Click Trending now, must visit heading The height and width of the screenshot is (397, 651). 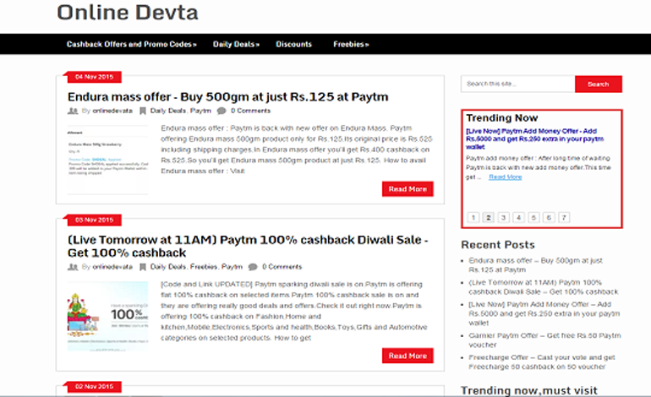[x=529, y=390]
